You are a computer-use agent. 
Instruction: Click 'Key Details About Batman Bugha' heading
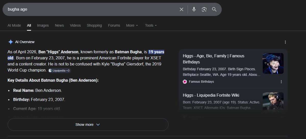[53, 80]
